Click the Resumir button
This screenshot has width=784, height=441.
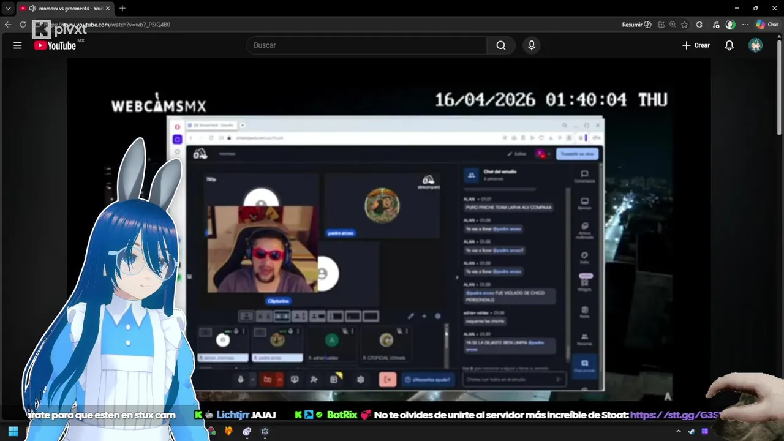pos(636,24)
